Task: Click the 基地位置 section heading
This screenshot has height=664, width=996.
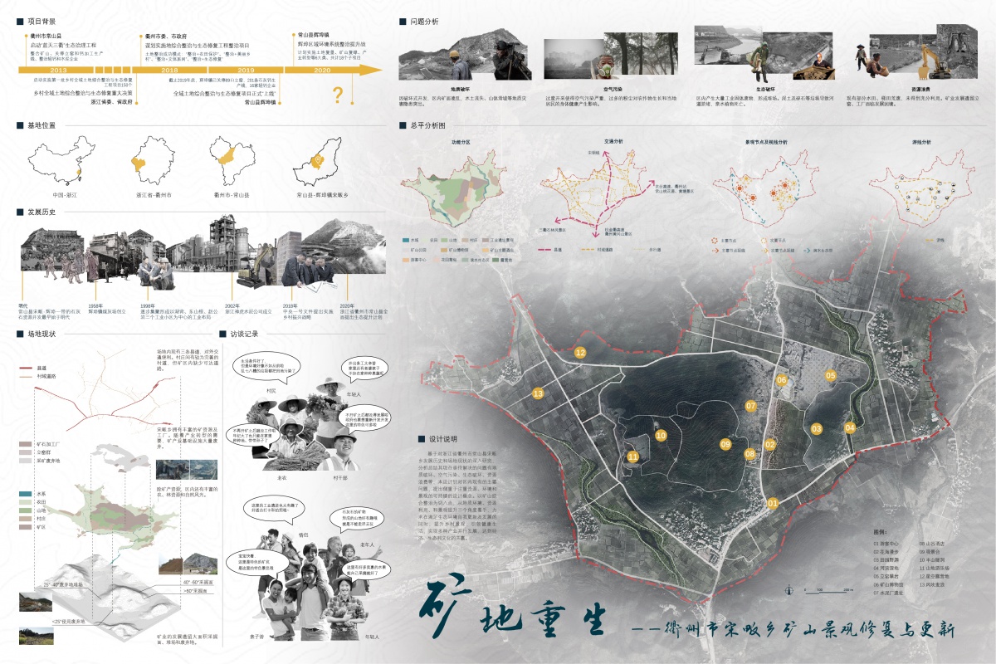Action: 40,125
